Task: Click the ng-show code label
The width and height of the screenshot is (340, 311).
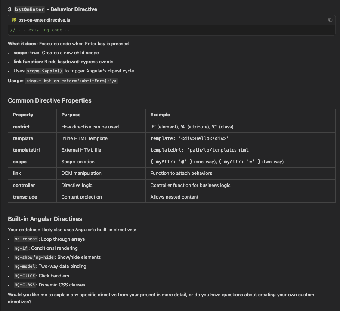Action: point(23,258)
